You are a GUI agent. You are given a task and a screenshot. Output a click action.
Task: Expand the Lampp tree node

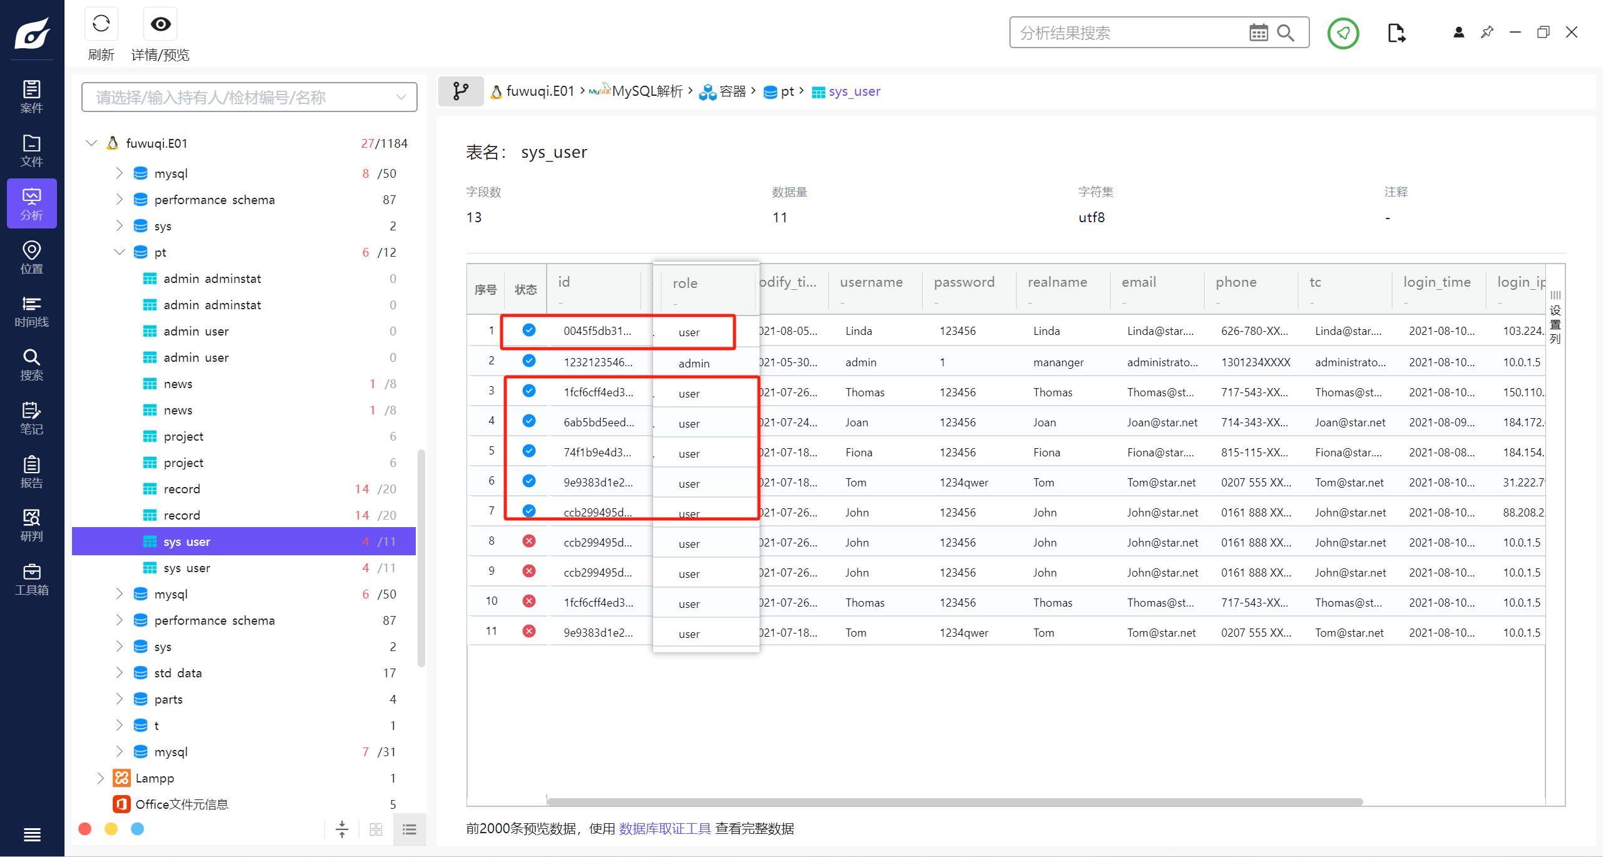click(x=100, y=778)
